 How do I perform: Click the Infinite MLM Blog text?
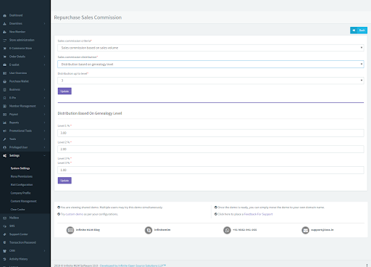point(88,230)
